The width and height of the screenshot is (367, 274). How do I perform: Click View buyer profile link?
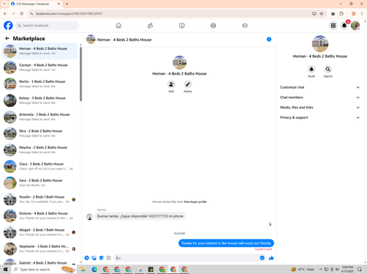[x=195, y=201]
